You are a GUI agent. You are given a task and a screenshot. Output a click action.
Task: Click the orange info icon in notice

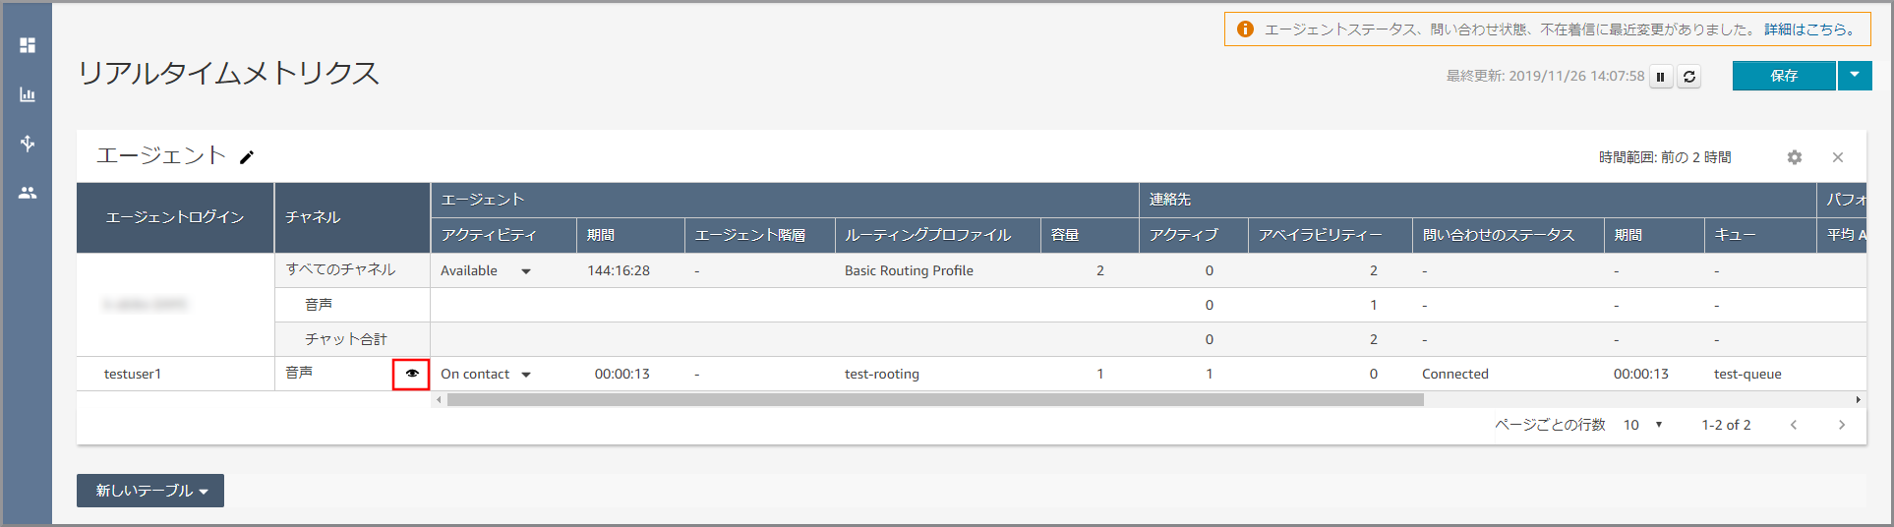click(x=1245, y=29)
